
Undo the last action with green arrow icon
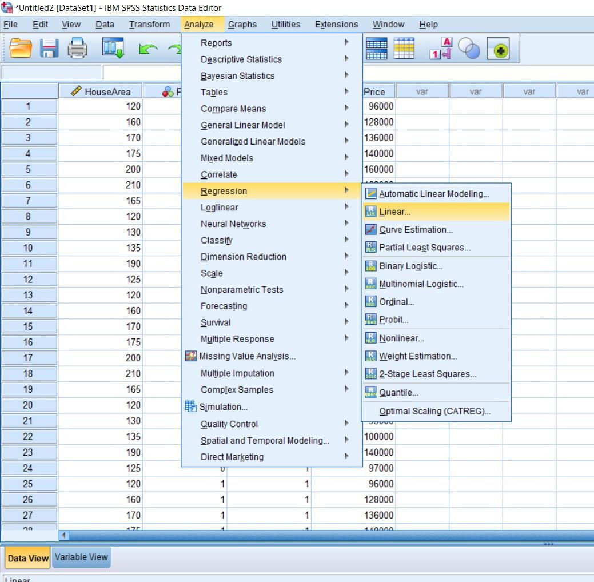(148, 48)
